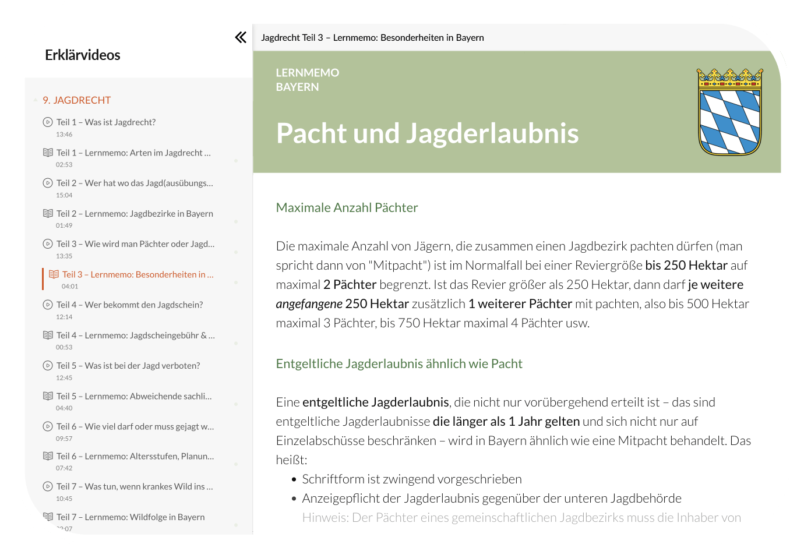Screen dimensions: 790x544
Task: Click the LERNMEMO BAYERN banner label
Action: [x=308, y=80]
